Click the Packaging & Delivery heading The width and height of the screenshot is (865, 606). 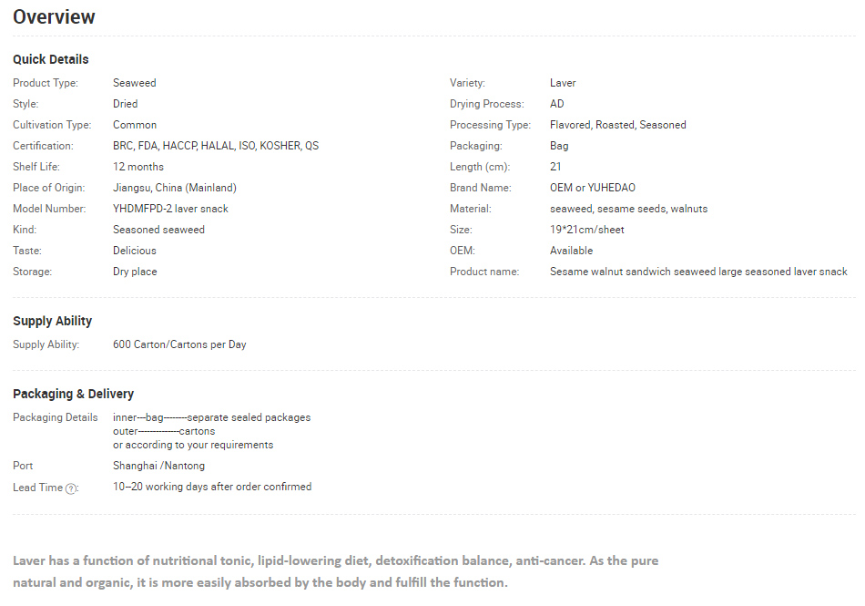tap(73, 394)
